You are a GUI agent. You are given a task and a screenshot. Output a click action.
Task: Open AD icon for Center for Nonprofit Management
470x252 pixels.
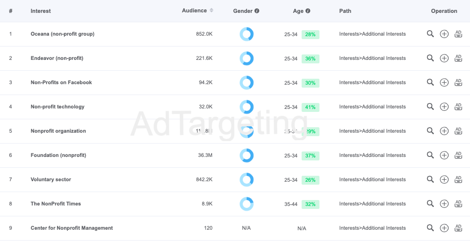coord(458,228)
